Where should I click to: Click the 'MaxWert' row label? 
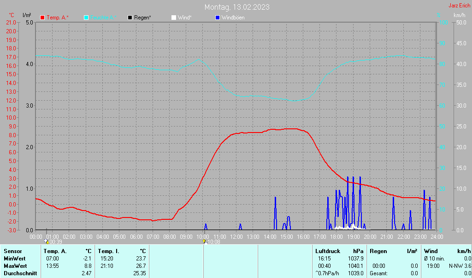pyautogui.click(x=15, y=266)
